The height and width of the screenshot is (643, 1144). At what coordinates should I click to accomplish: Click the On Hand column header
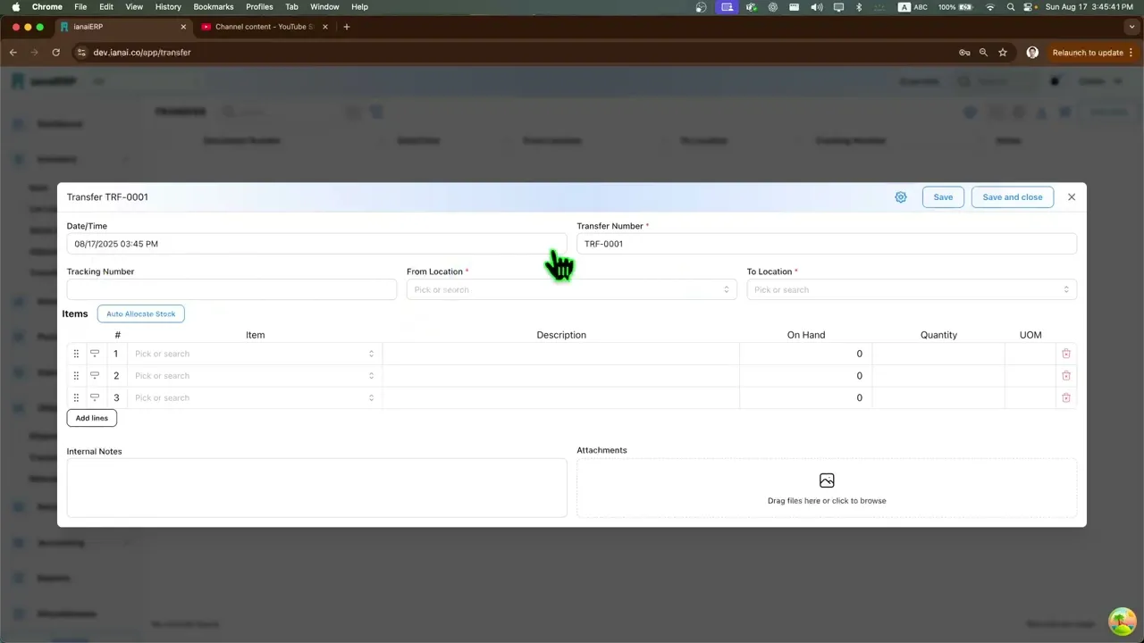[806, 335]
